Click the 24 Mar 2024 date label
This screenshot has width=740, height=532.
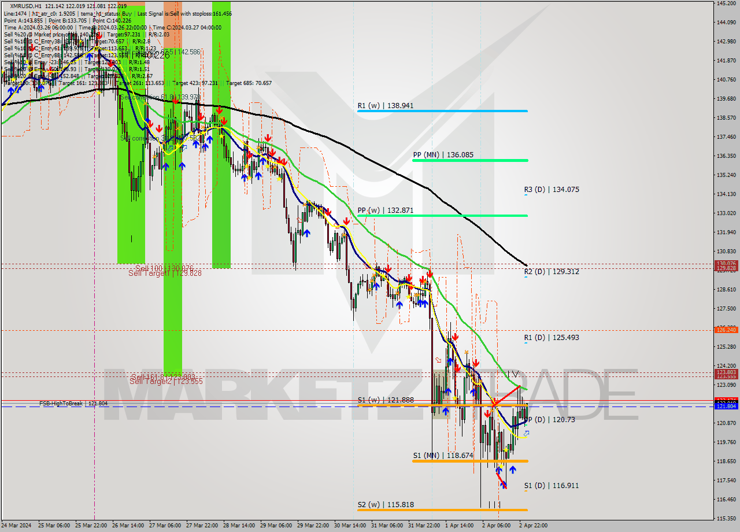[x=16, y=526]
